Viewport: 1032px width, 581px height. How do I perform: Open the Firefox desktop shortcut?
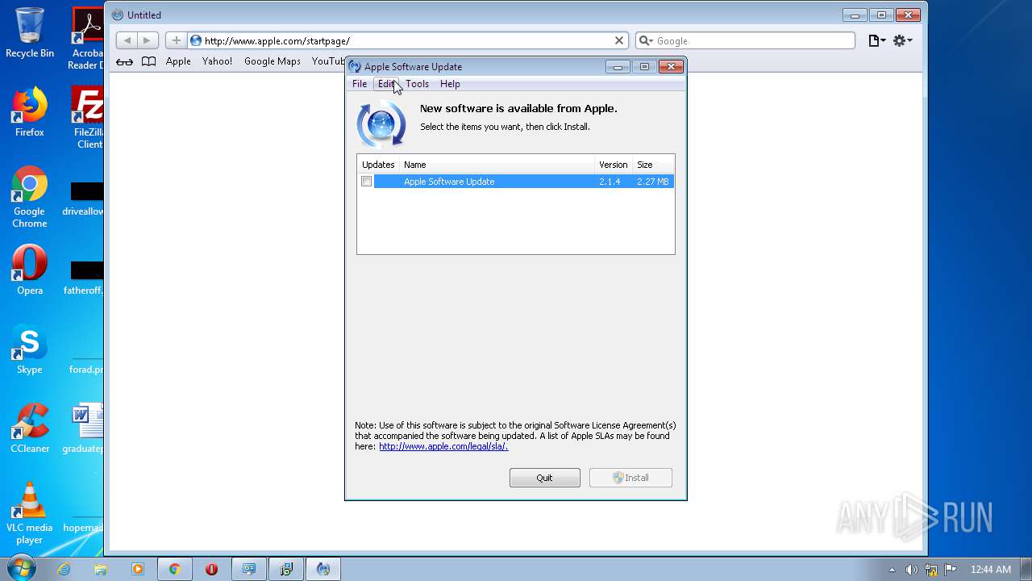coord(30,111)
